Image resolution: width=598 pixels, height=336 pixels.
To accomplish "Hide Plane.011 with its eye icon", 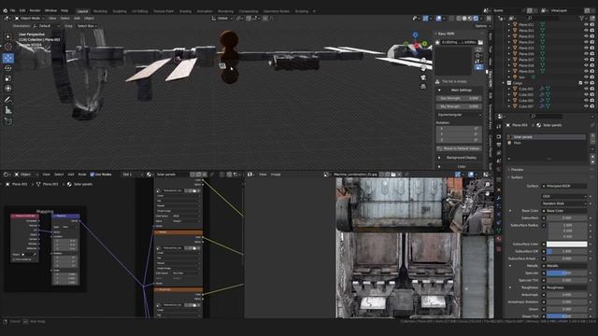I will 586,25.
